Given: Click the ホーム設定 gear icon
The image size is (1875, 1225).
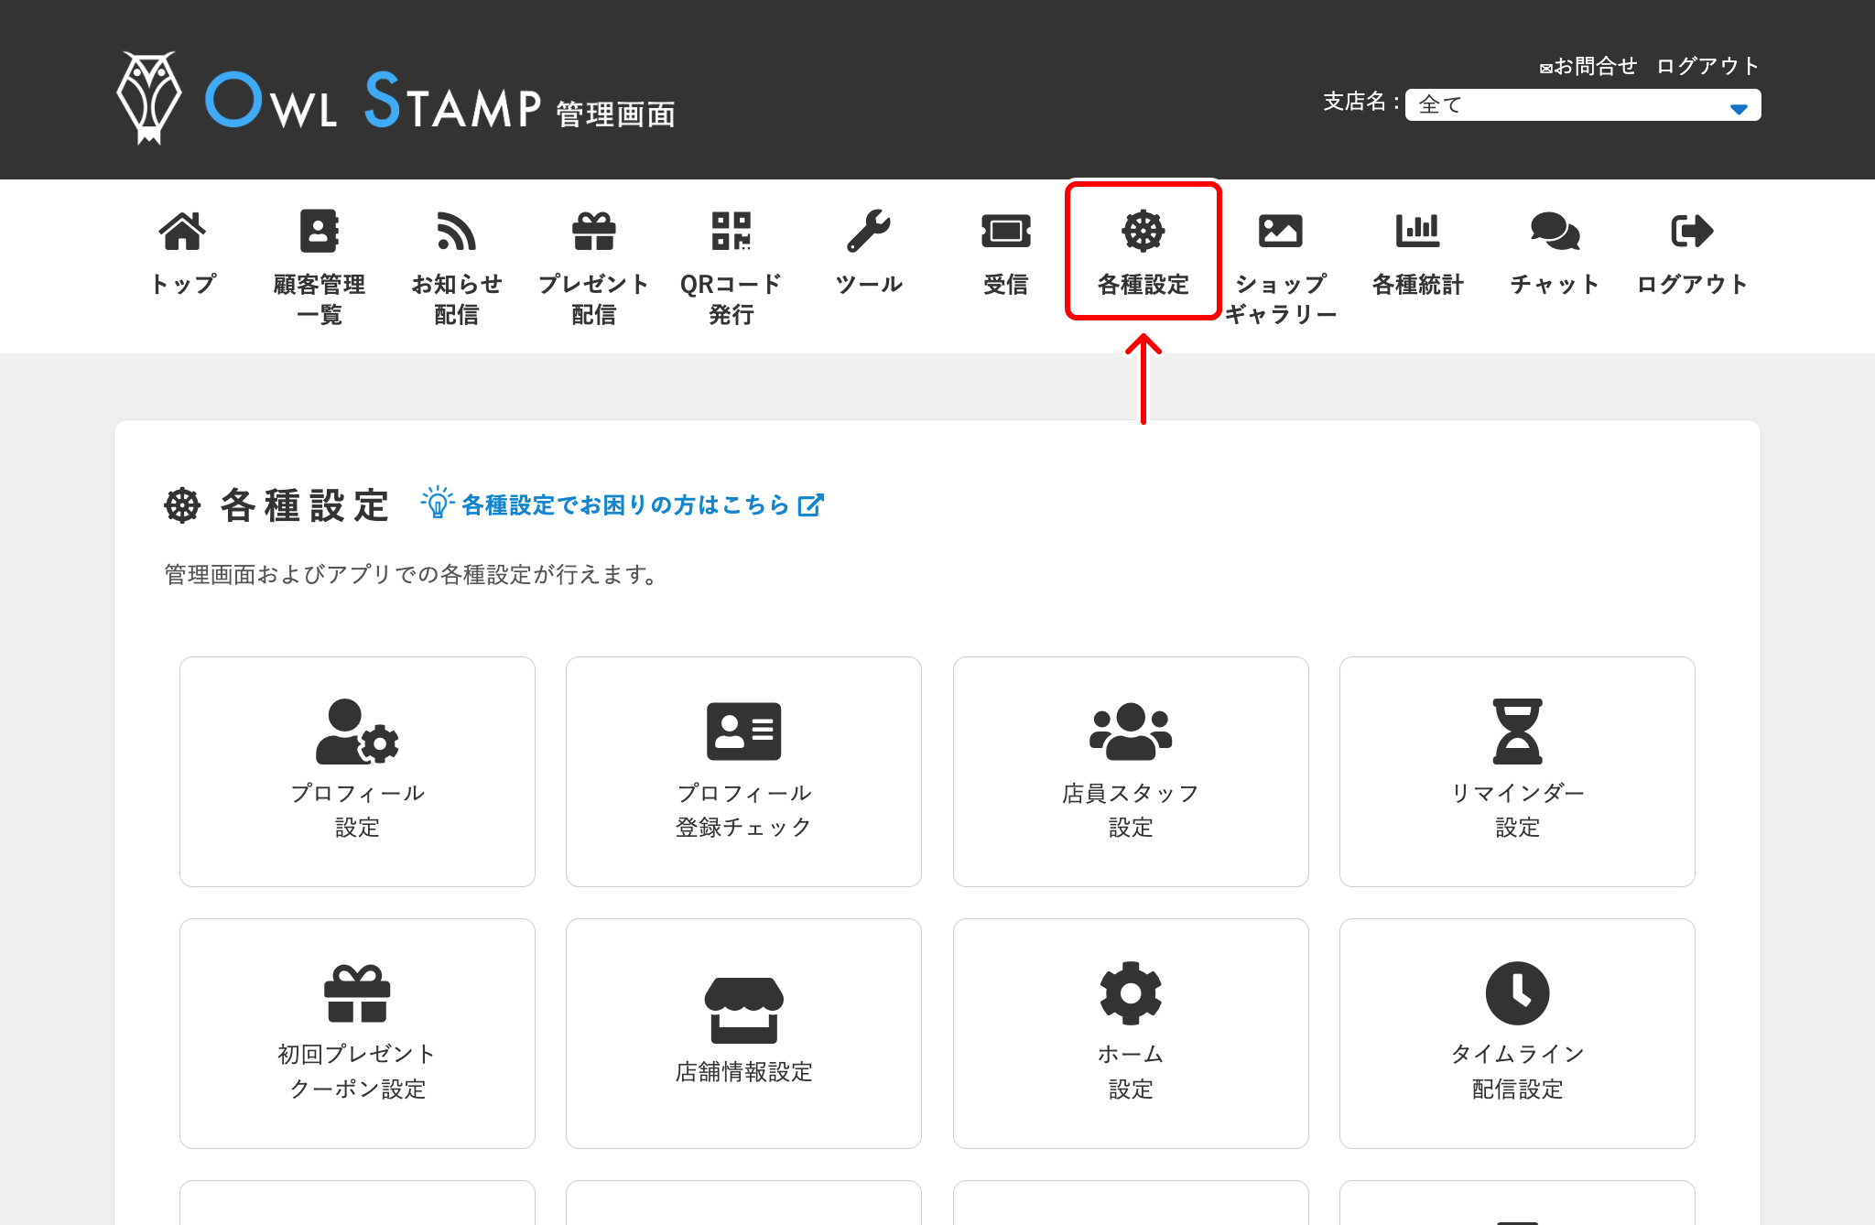Looking at the screenshot, I should click(x=1131, y=993).
